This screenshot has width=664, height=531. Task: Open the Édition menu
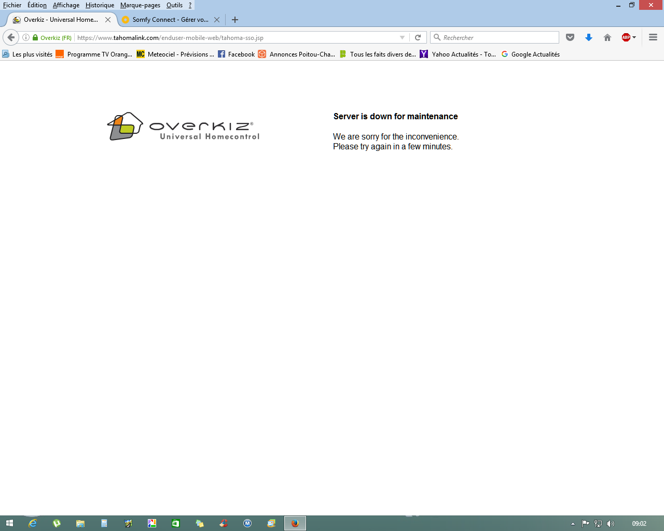37,5
